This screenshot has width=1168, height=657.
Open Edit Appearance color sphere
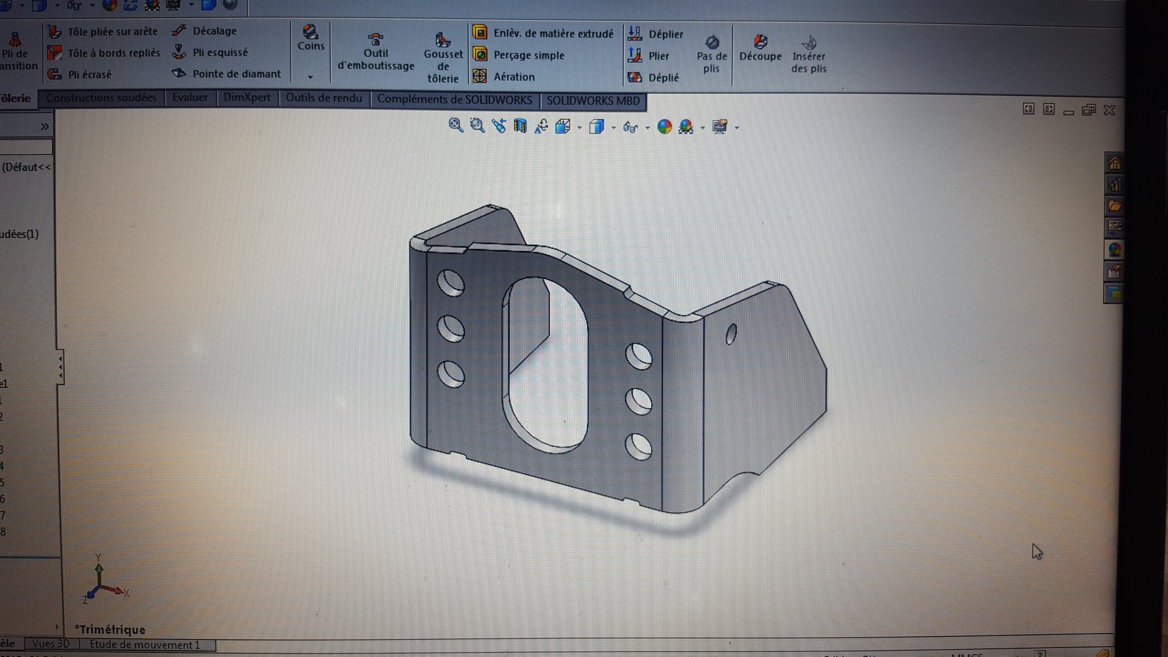coord(664,127)
